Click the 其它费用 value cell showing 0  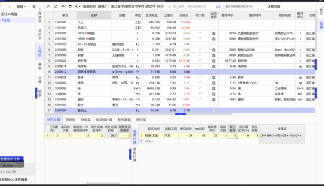click(232, 136)
